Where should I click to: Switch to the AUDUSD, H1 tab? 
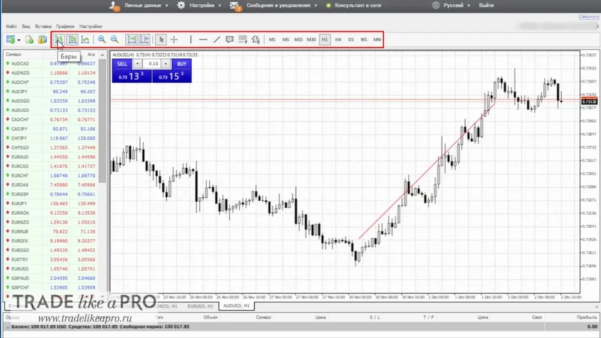pos(237,306)
